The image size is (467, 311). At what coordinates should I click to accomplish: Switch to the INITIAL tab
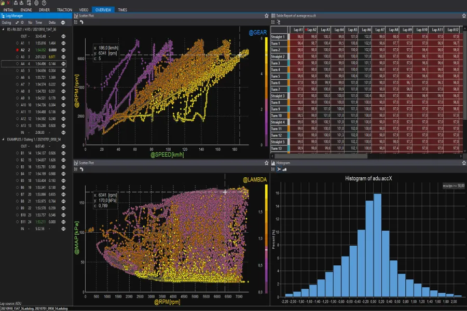point(8,10)
